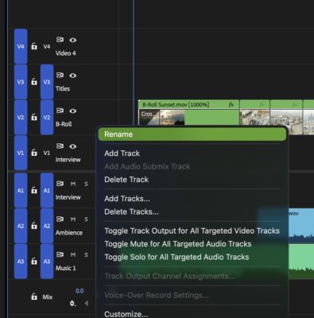Screen dimensions: 314x318
Task: Toggle V1 track targeting button
Action: (x=47, y=153)
